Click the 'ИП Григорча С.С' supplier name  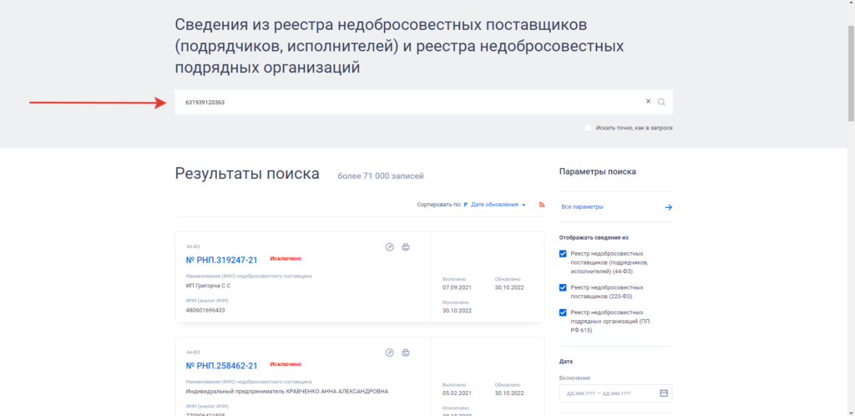(208, 286)
